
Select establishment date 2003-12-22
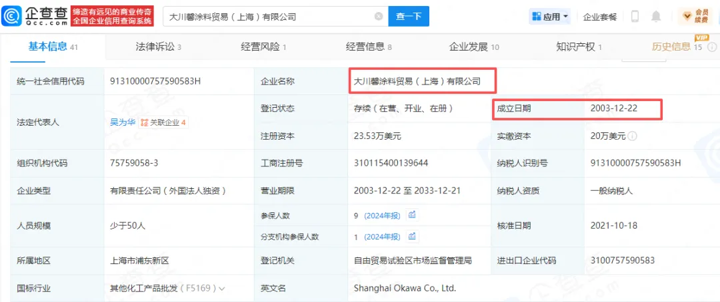(615, 108)
